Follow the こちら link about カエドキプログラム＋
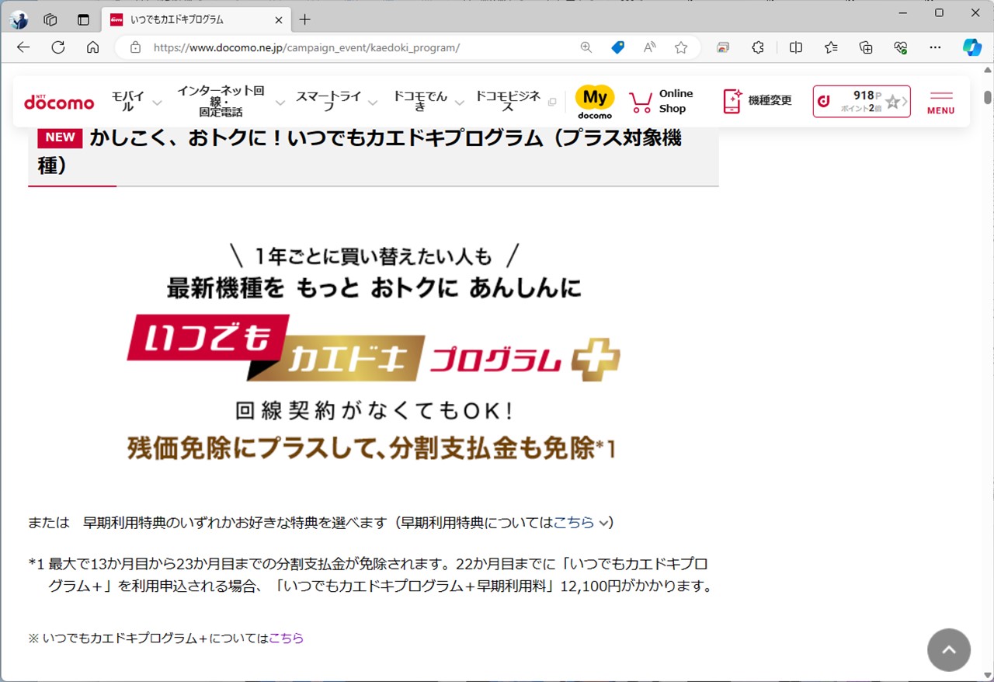Image resolution: width=994 pixels, height=682 pixels. (x=286, y=638)
